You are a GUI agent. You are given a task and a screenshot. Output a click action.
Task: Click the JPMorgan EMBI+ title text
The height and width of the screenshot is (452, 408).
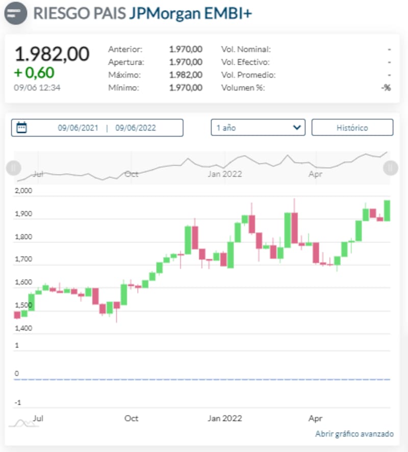point(190,13)
